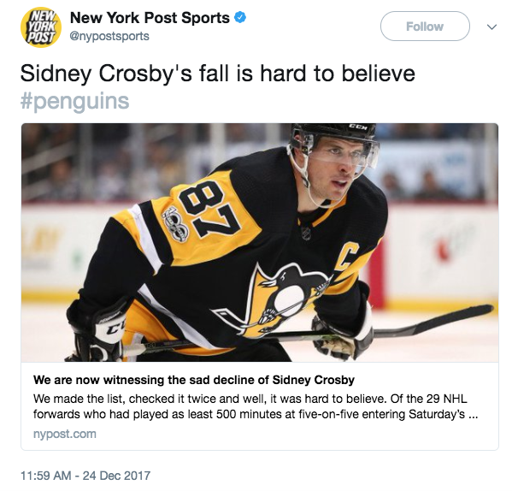Open the 11:59 AM - 24 Dec 2017 timestamp
The width and height of the screenshot is (512, 491).
[x=85, y=476]
